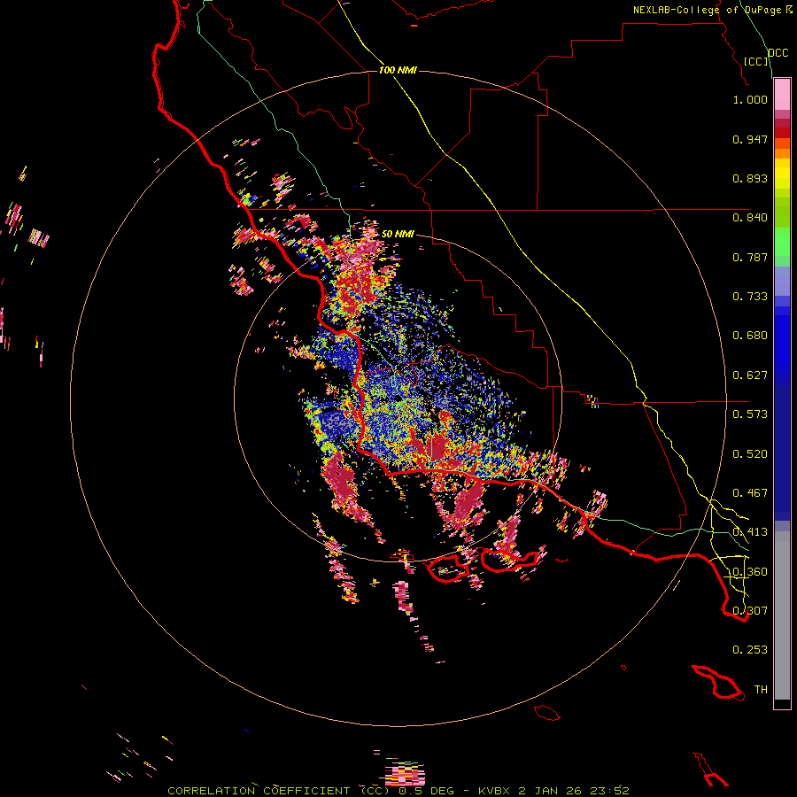The width and height of the screenshot is (797, 797).
Task: Click the 0.893 scale value
Action: pos(750,178)
